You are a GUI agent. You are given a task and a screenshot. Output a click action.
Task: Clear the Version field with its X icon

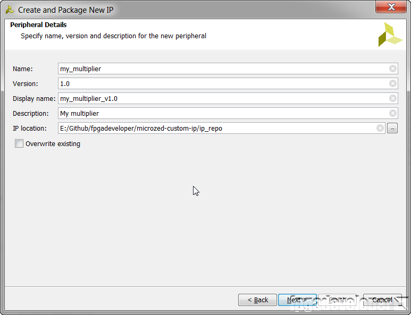pyautogui.click(x=392, y=83)
